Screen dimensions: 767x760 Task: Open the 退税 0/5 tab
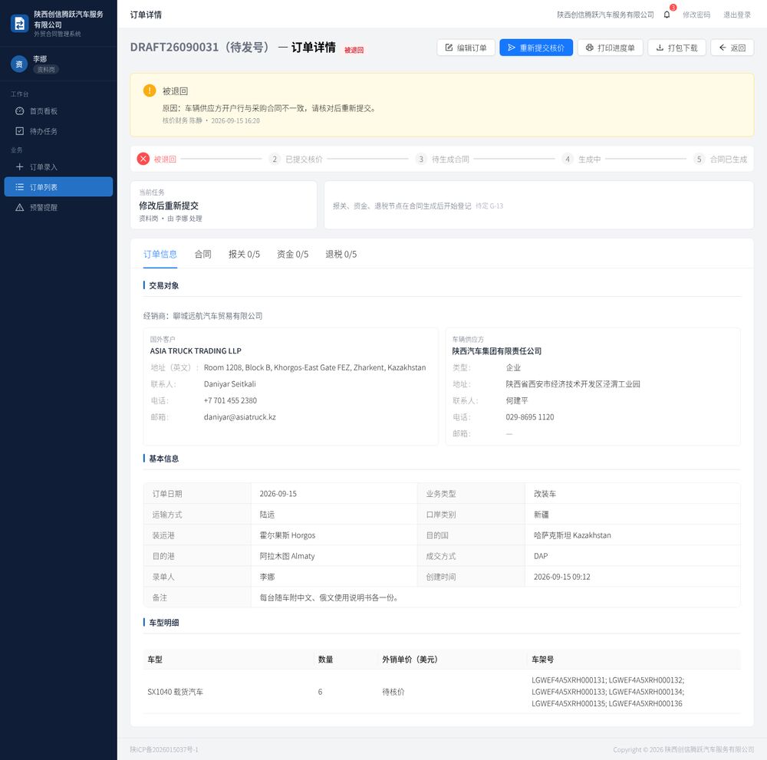(x=341, y=255)
